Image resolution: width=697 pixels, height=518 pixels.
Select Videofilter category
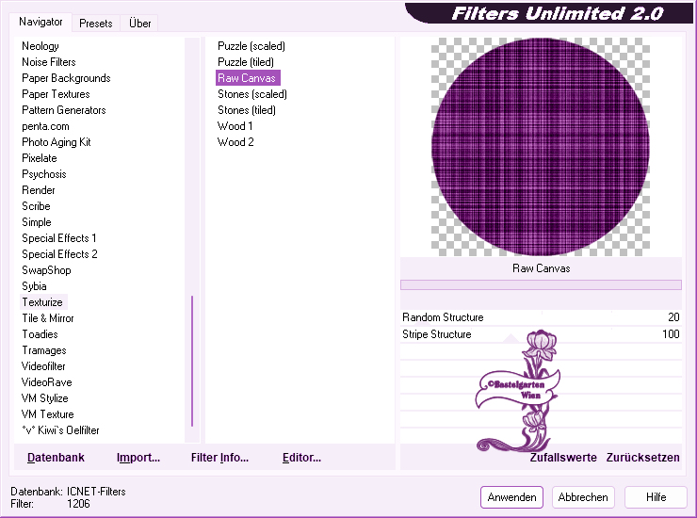click(x=43, y=366)
